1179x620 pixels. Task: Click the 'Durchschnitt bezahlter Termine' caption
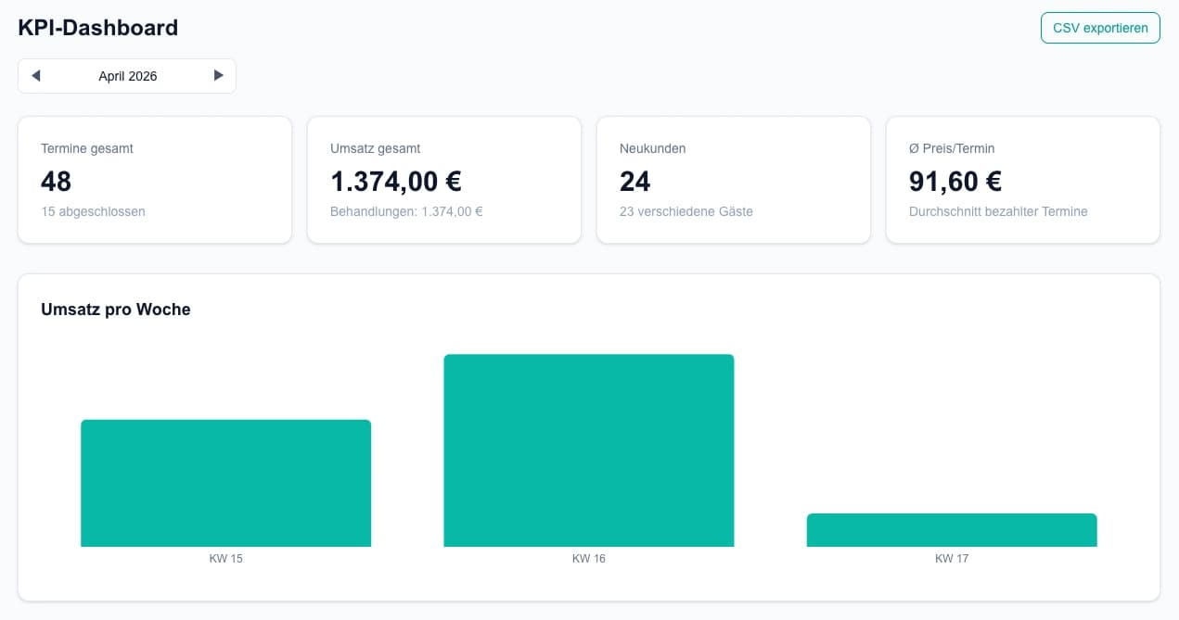pyautogui.click(x=997, y=211)
